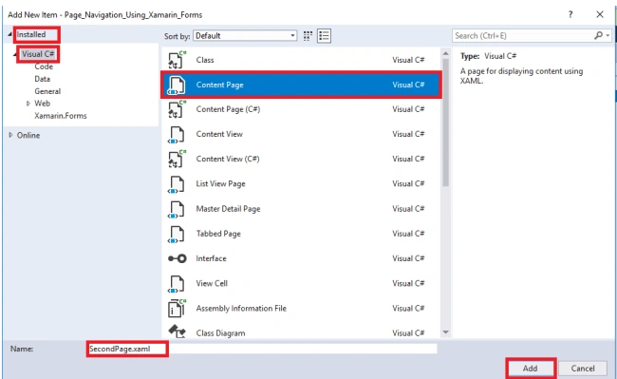The height and width of the screenshot is (379, 617).
Task: Click the scrollbar up arrow
Action: click(x=446, y=53)
